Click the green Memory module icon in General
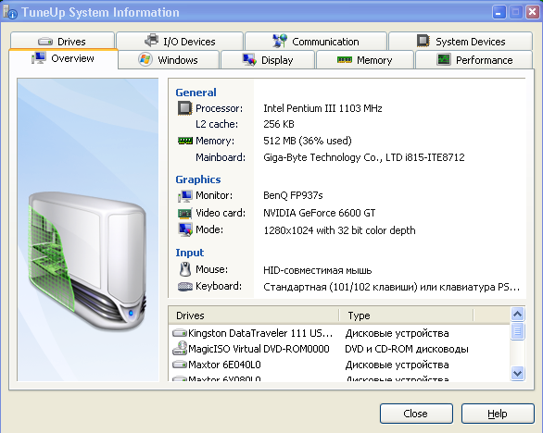This screenshot has height=433, width=543. click(185, 141)
